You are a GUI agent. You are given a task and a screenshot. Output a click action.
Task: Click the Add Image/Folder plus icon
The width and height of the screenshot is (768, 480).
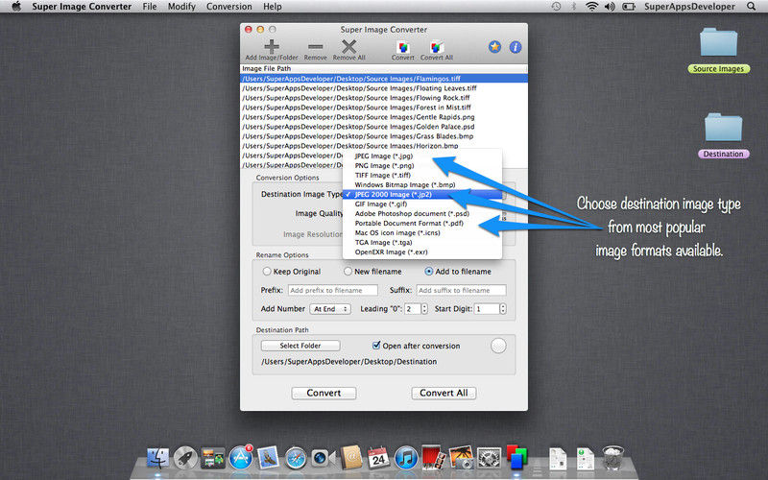click(x=271, y=45)
